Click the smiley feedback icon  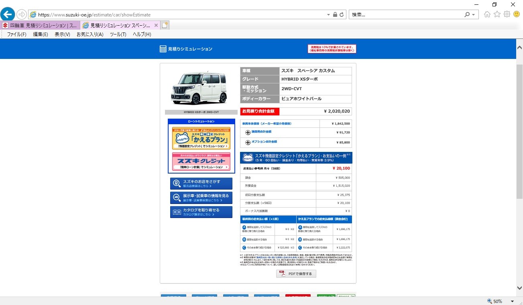click(517, 14)
